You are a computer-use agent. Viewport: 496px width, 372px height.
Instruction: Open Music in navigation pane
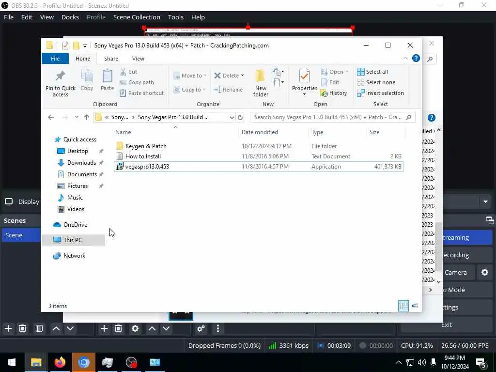[75, 198]
